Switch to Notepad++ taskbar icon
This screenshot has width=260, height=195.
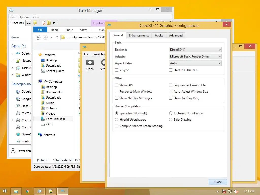[x=51, y=191]
